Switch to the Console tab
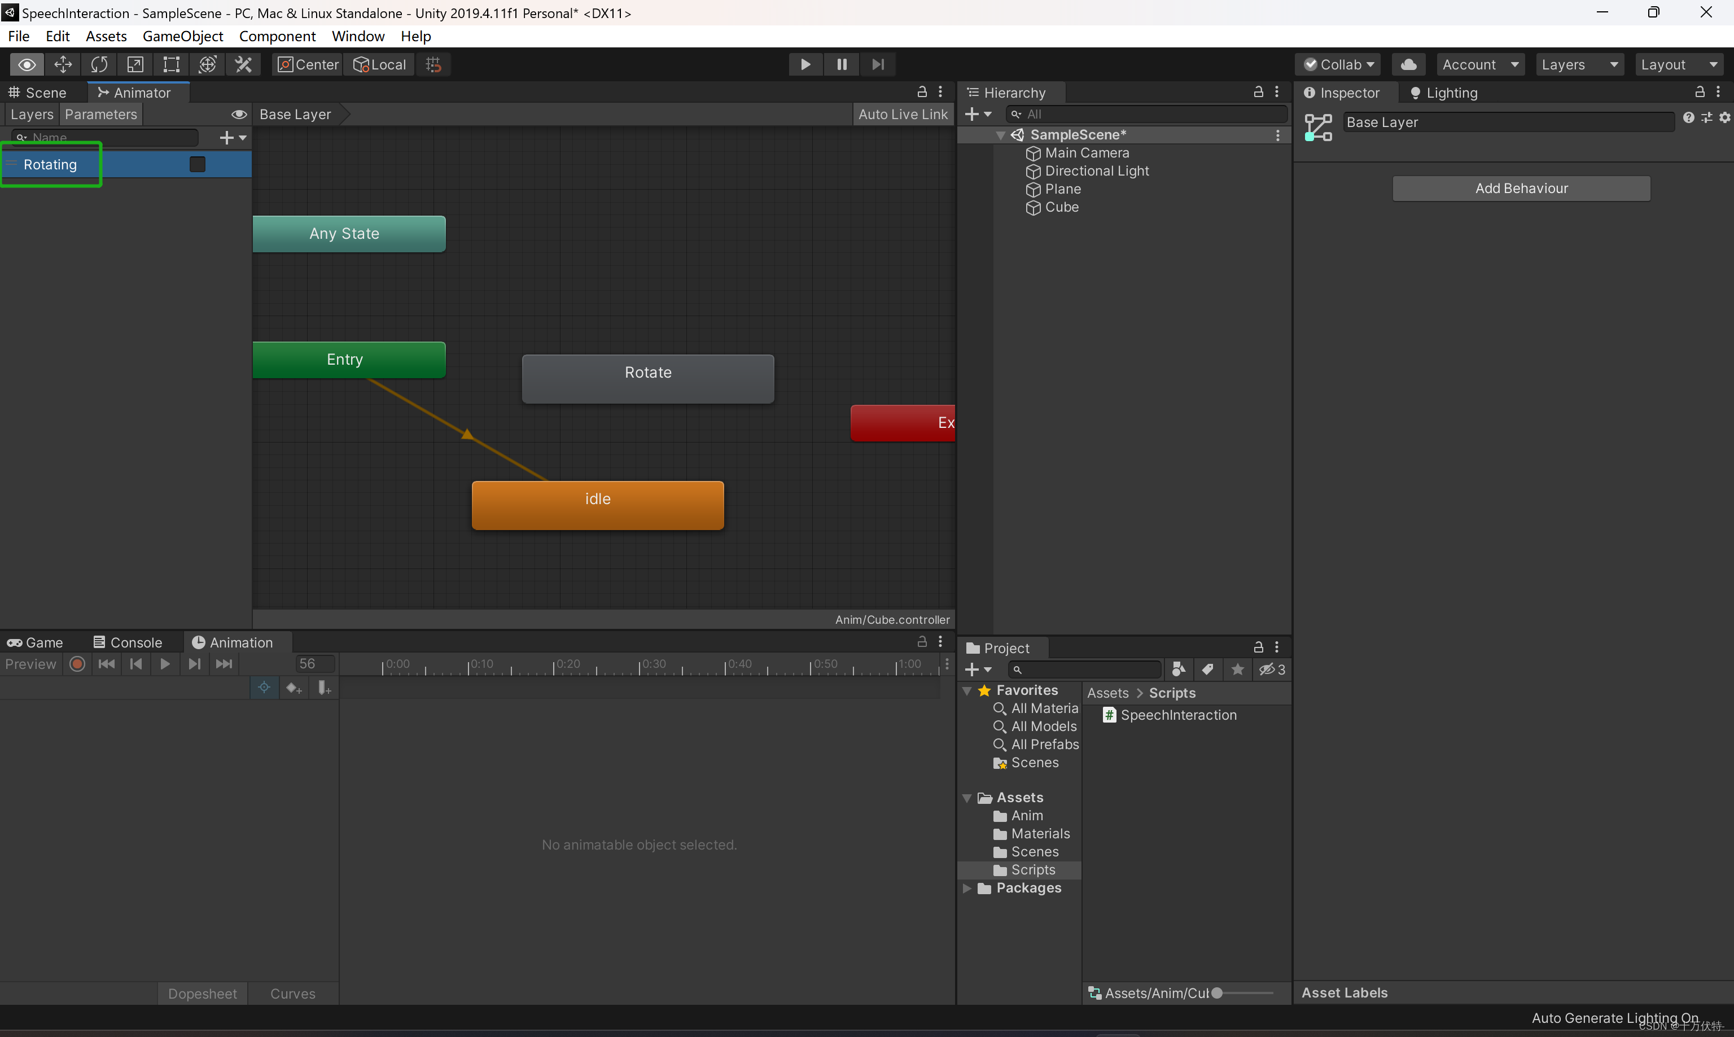Viewport: 1734px width, 1037px height. (x=128, y=642)
